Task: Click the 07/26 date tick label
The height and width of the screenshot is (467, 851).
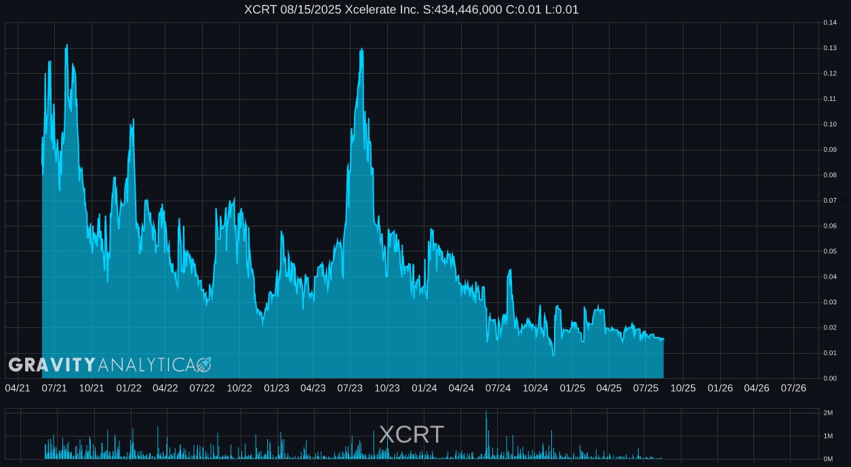Action: pyautogui.click(x=793, y=388)
